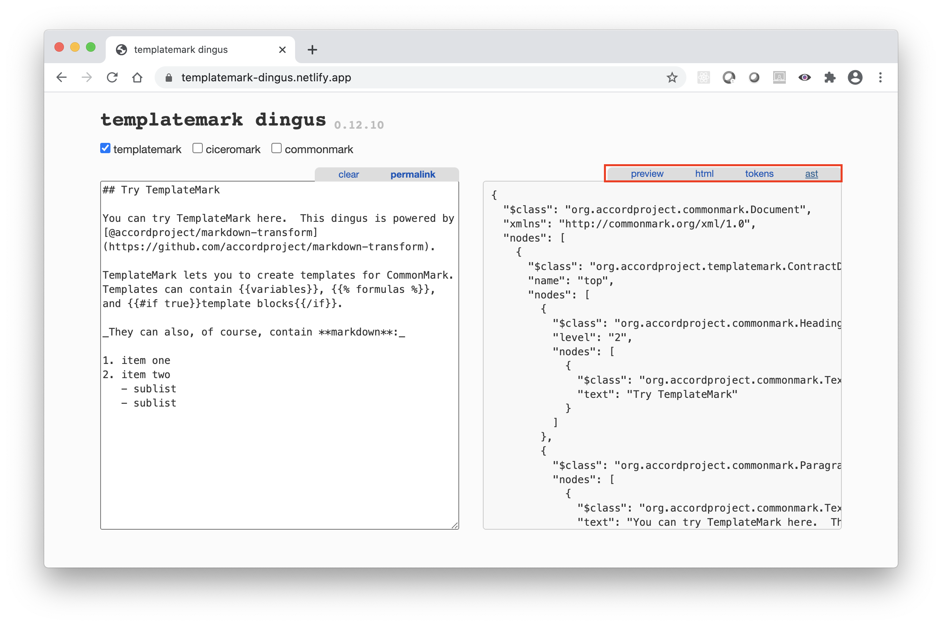Image resolution: width=942 pixels, height=626 pixels.
Task: Click the 'templatemark dingus' page heading
Action: (213, 119)
